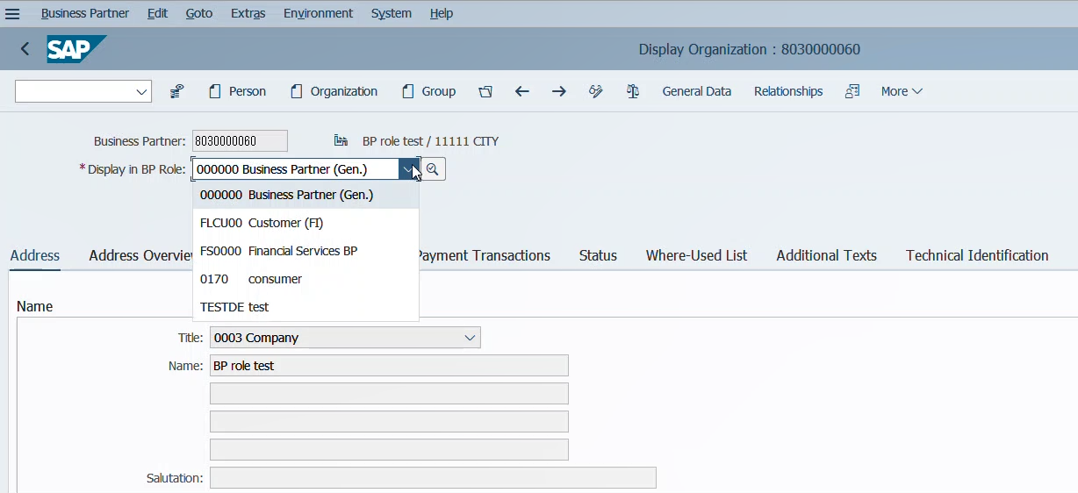
Task: Open the Extras menu
Action: tap(248, 13)
